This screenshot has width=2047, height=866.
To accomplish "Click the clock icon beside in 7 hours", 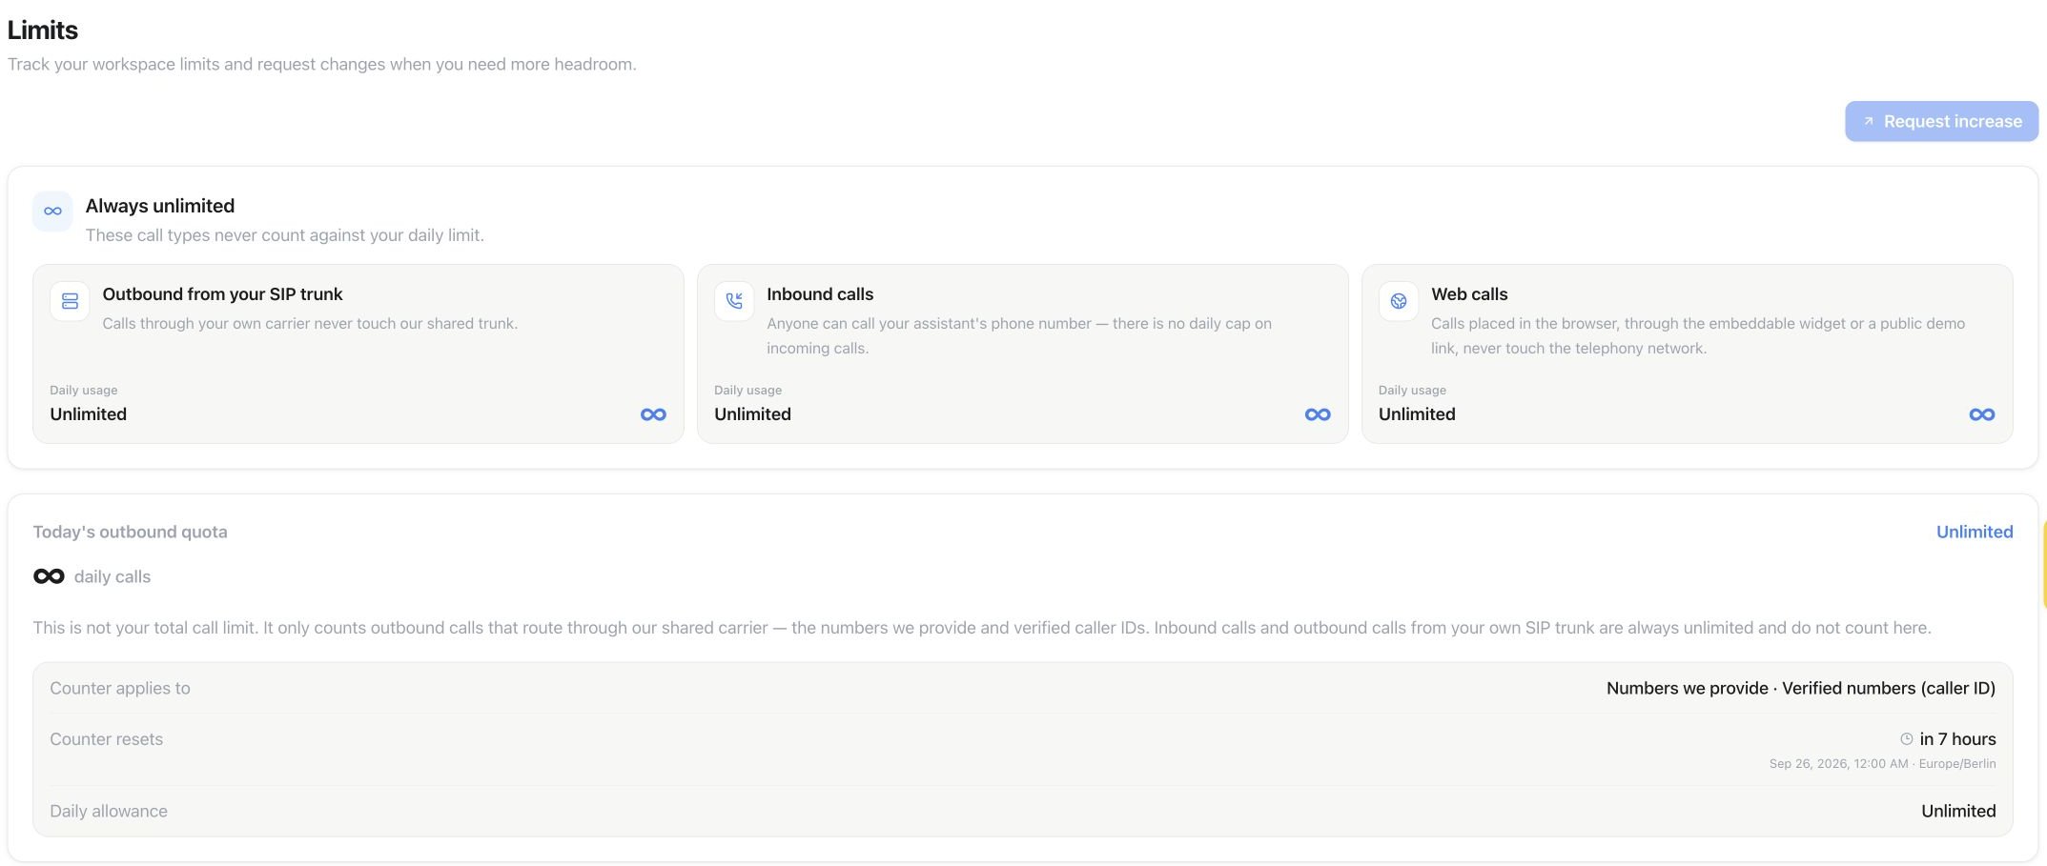I will (x=1907, y=738).
